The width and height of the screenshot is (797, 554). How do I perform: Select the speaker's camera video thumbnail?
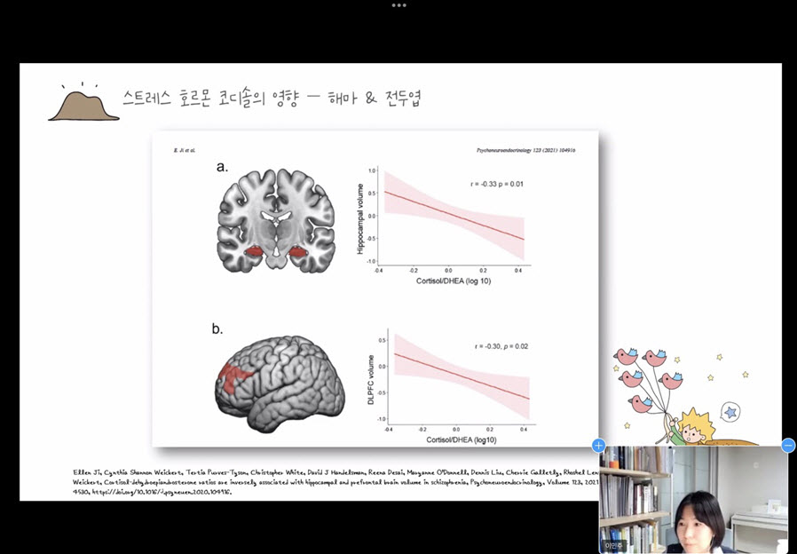click(x=693, y=500)
